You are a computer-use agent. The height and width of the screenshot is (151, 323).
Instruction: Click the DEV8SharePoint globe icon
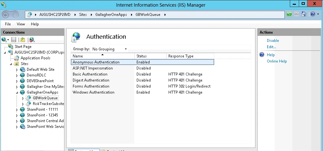tap(22, 81)
